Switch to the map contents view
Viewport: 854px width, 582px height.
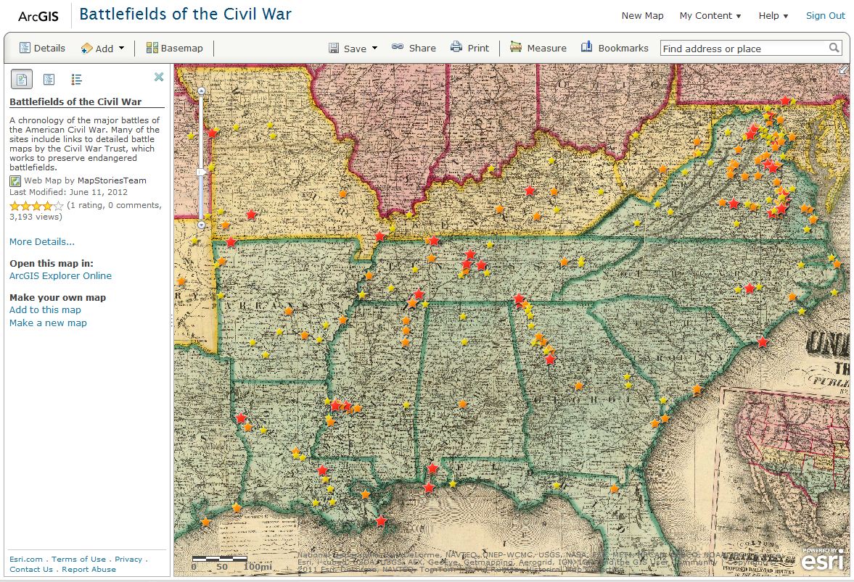point(47,78)
